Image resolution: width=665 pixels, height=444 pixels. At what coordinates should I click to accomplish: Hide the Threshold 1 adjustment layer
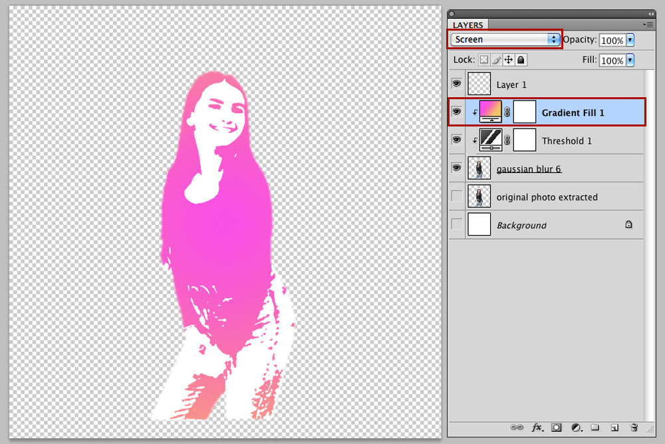456,140
